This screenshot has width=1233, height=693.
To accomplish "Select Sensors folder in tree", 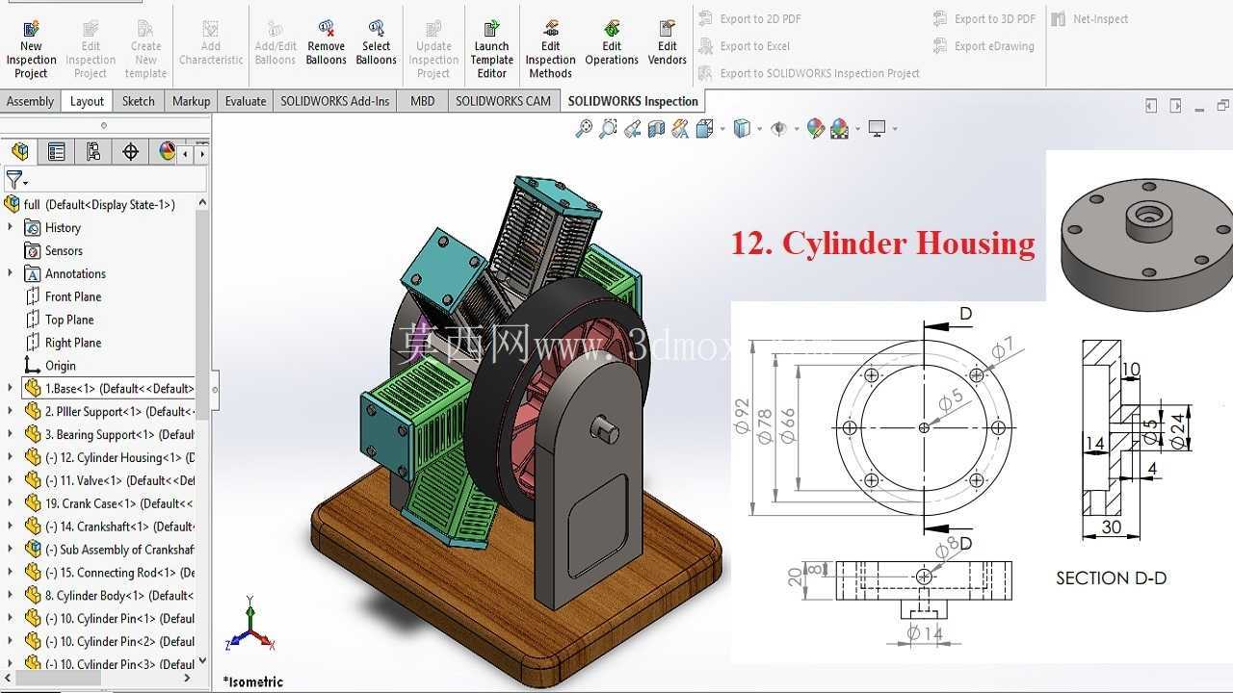I will click(64, 250).
